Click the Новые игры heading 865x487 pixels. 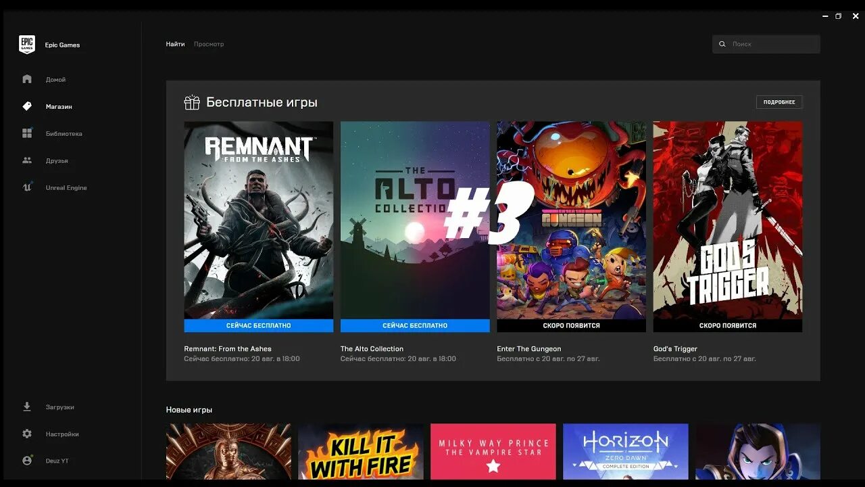pos(189,410)
